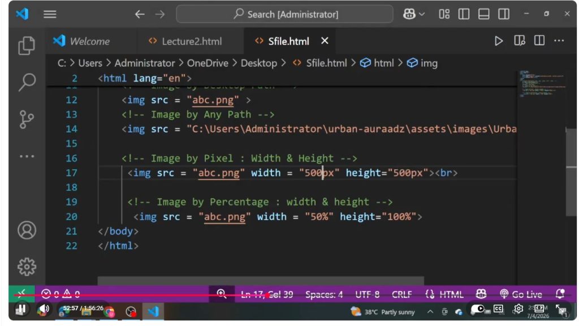Open the Explorer view in the activity bar

(x=27, y=45)
